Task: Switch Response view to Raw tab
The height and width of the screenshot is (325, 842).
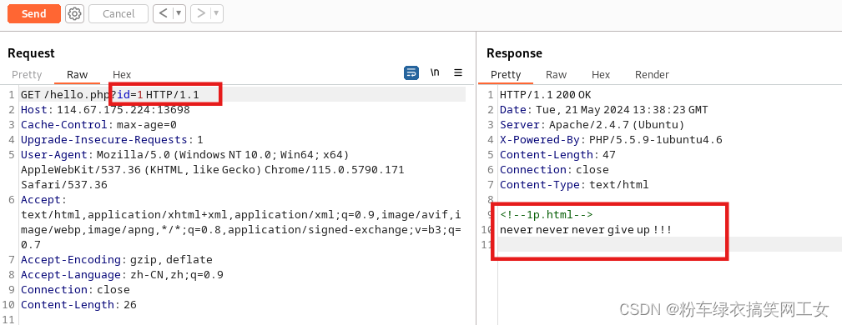Action: (x=557, y=74)
